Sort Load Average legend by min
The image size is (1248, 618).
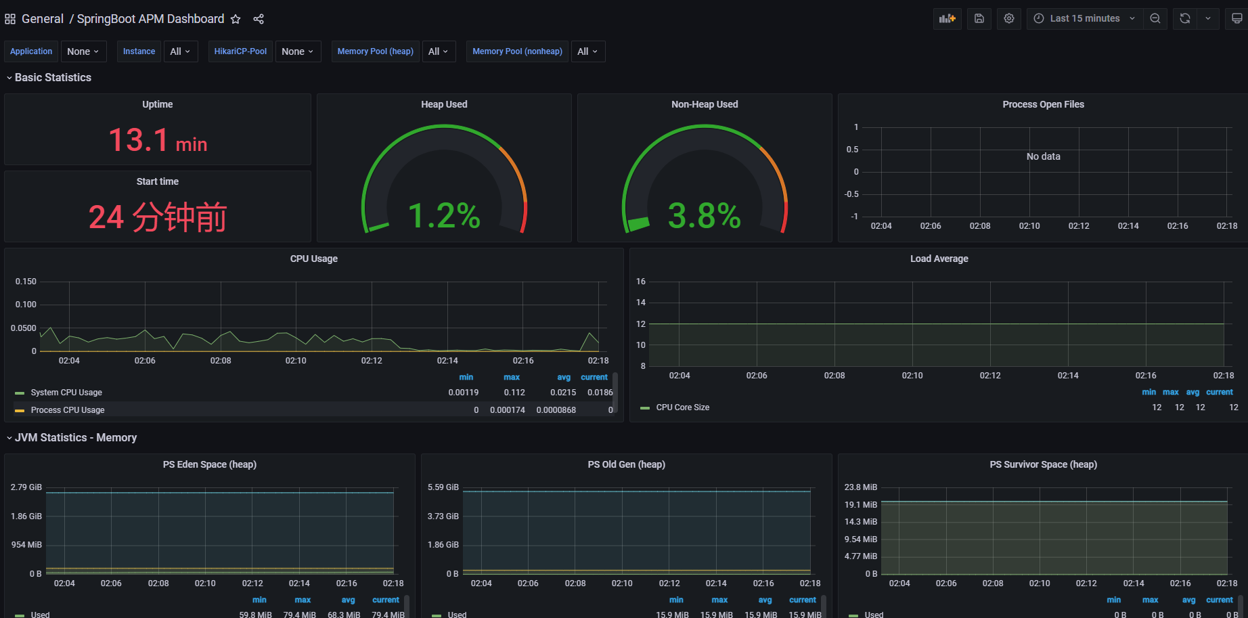1149,392
